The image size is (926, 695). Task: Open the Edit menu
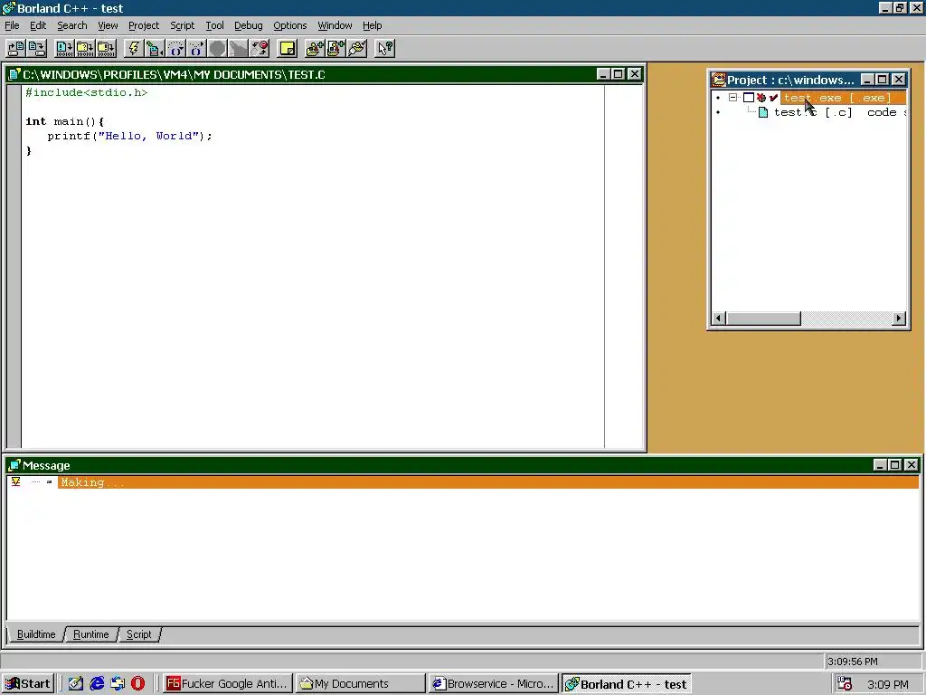pyautogui.click(x=38, y=25)
